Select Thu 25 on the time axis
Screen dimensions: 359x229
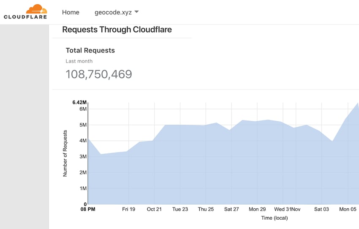(206, 209)
